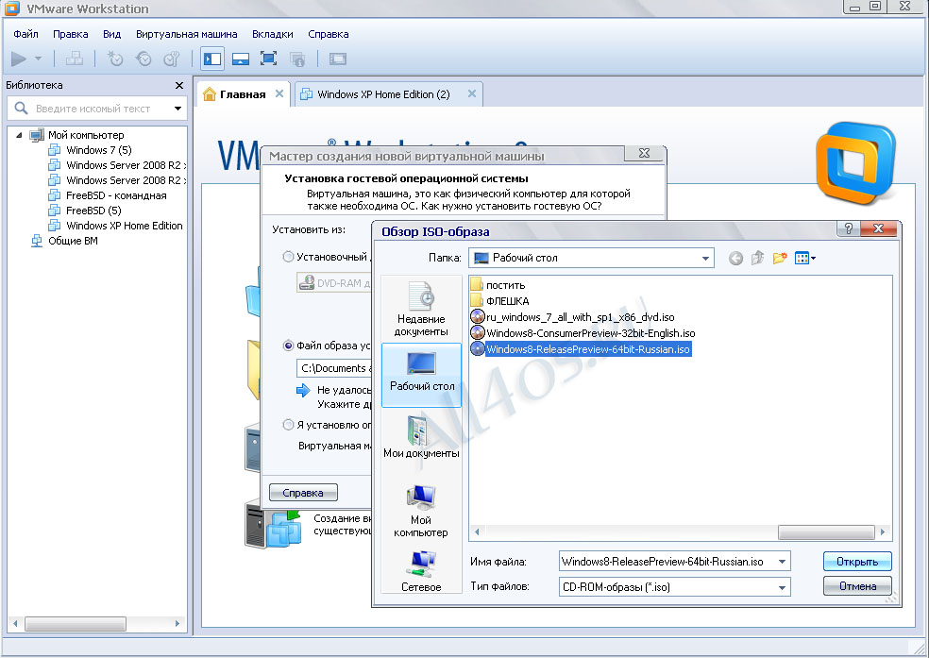
Task: Click Справка button in the wizard
Action: tap(303, 493)
